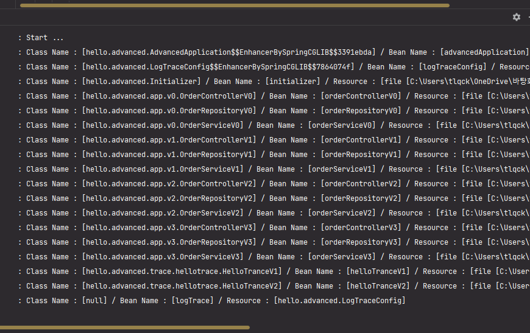Image resolution: width=530 pixels, height=333 pixels.
Task: Click the [orderControllerV3] bean name
Action: pos(361,227)
